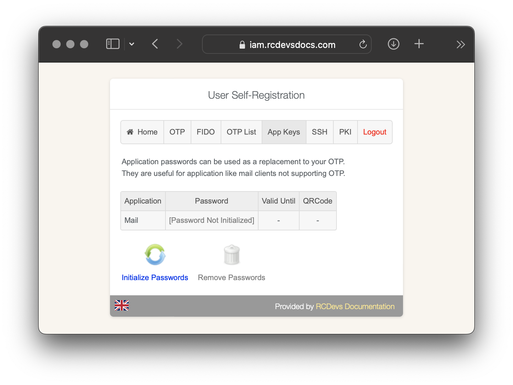Screen dimensions: 513x385
Task: Open the Home tab
Action: pos(142,132)
